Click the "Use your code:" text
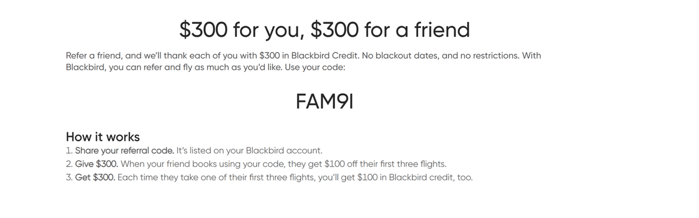 pyautogui.click(x=316, y=68)
